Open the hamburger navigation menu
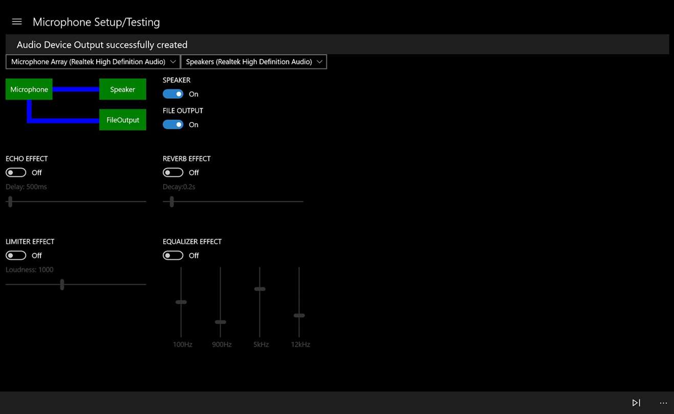This screenshot has height=414, width=674. tap(17, 22)
